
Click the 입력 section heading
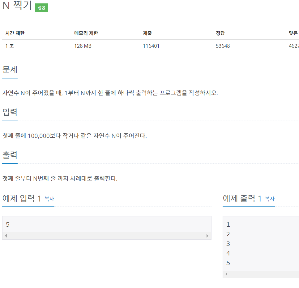pos(10,112)
